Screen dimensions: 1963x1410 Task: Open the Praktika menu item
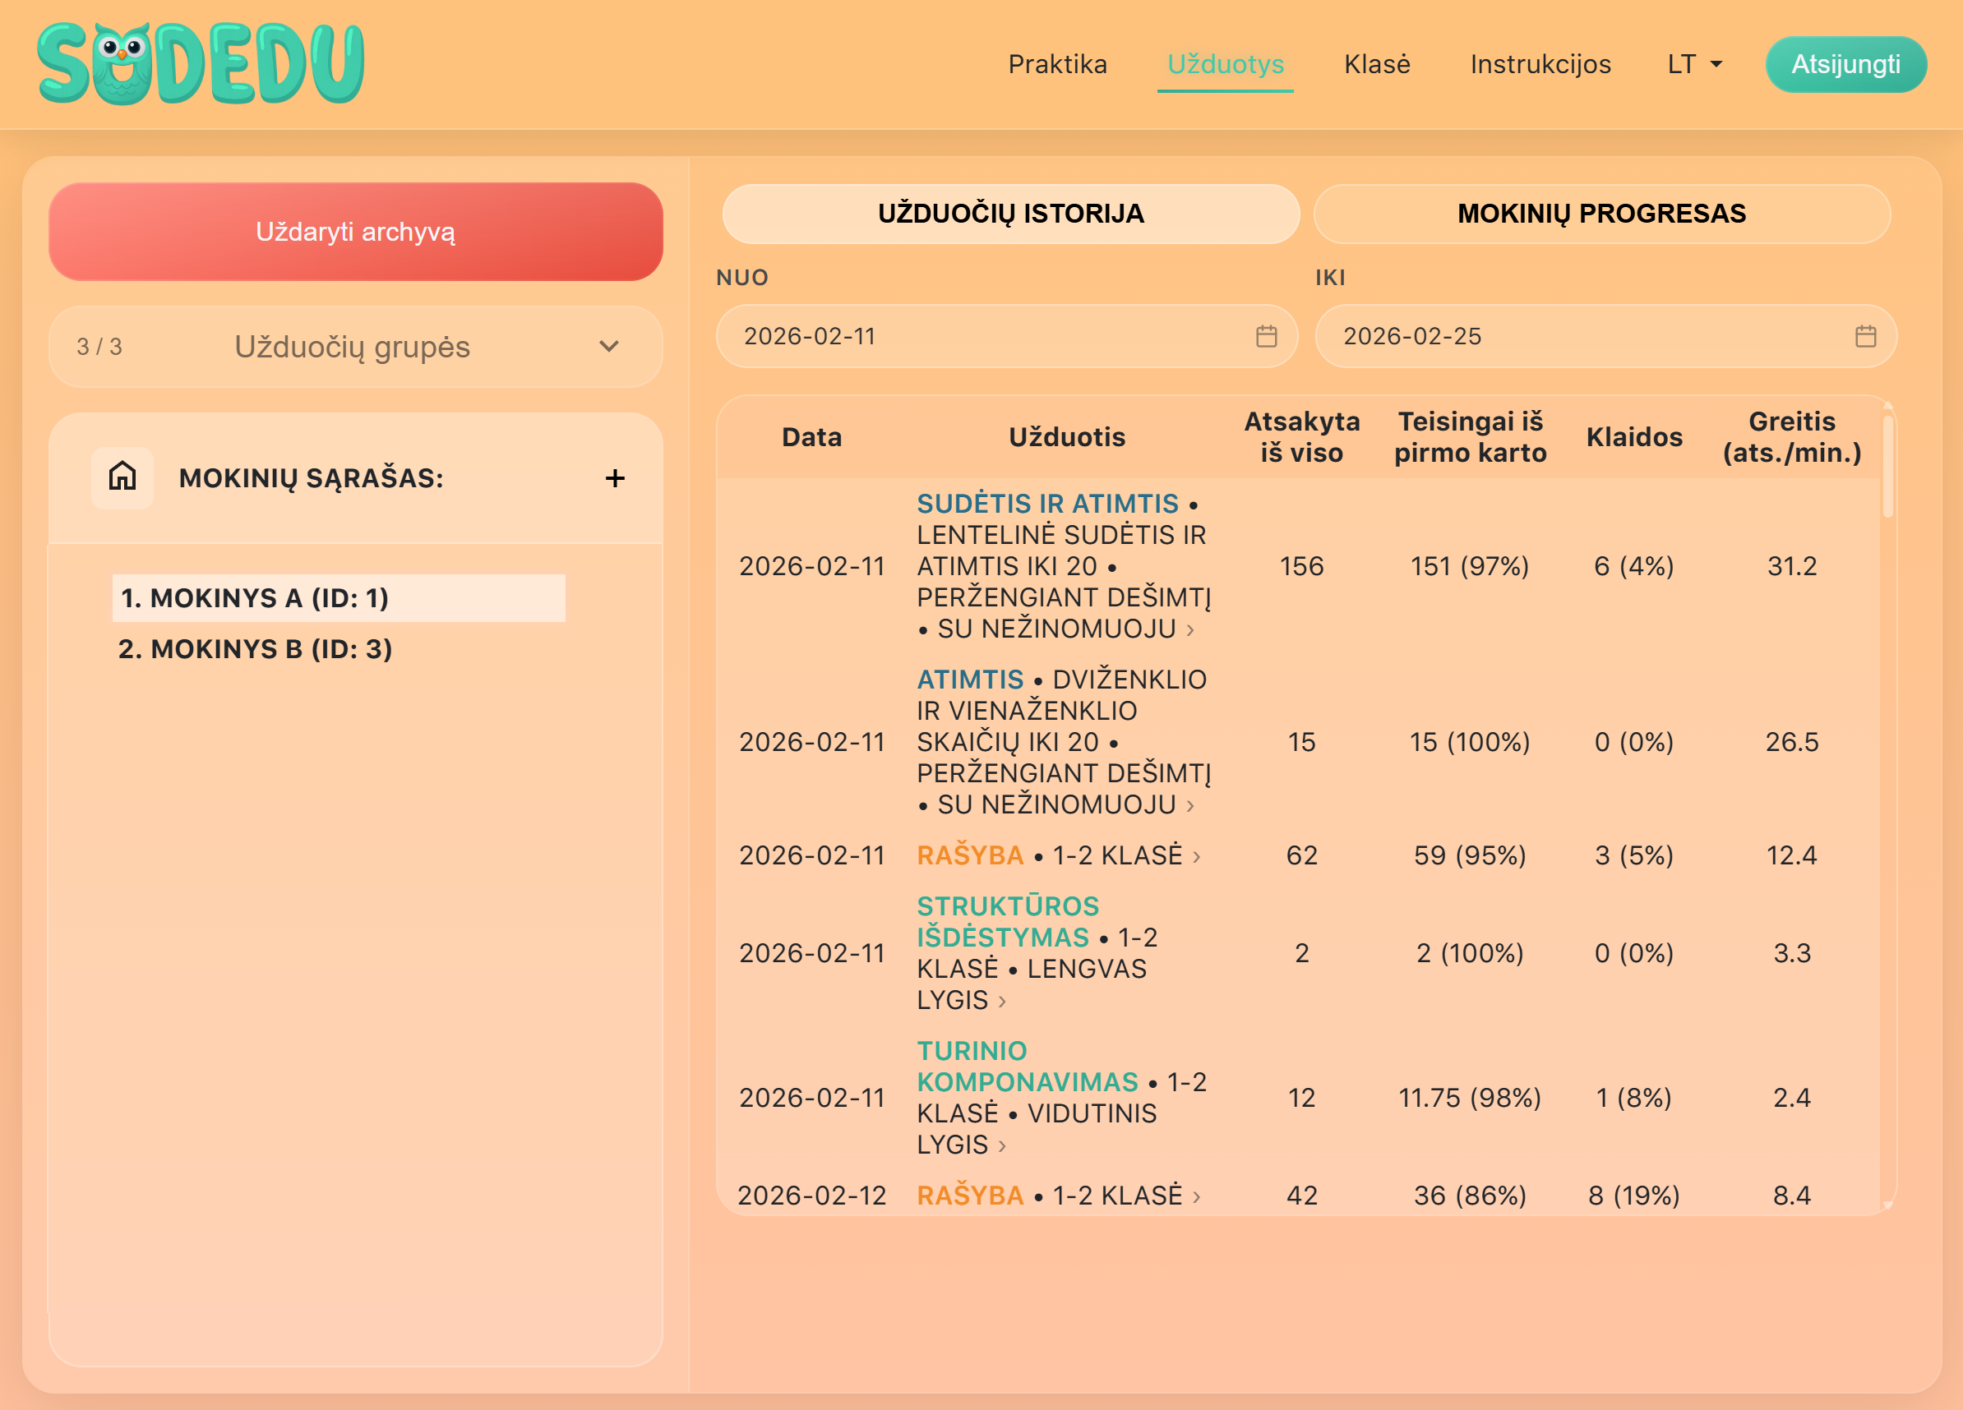click(1057, 64)
